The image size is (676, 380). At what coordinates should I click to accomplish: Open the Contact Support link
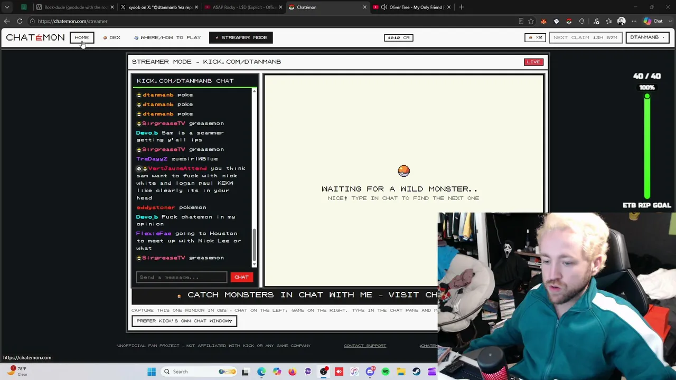(x=365, y=346)
